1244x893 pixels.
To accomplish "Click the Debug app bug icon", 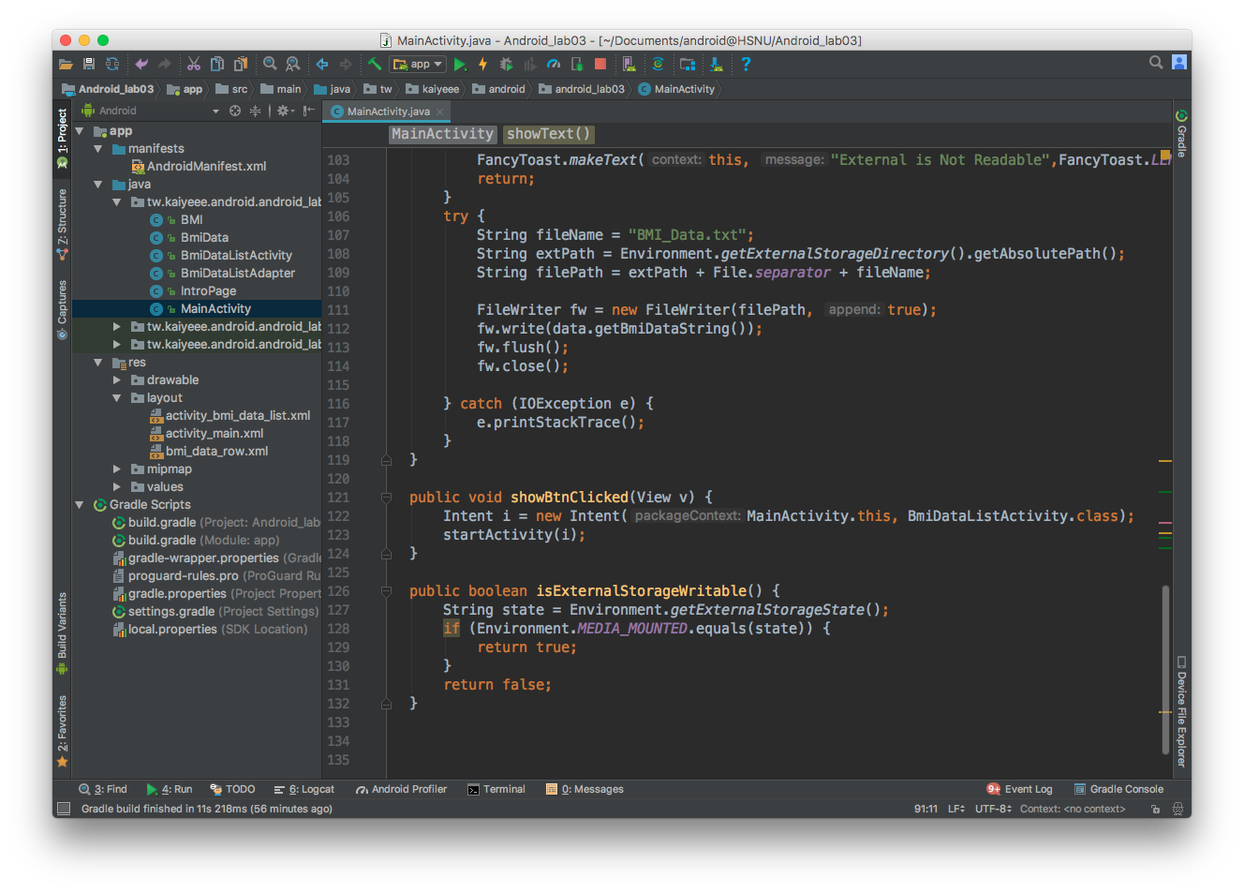I will [x=507, y=64].
